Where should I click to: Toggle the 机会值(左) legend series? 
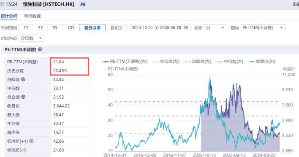tap(166, 62)
